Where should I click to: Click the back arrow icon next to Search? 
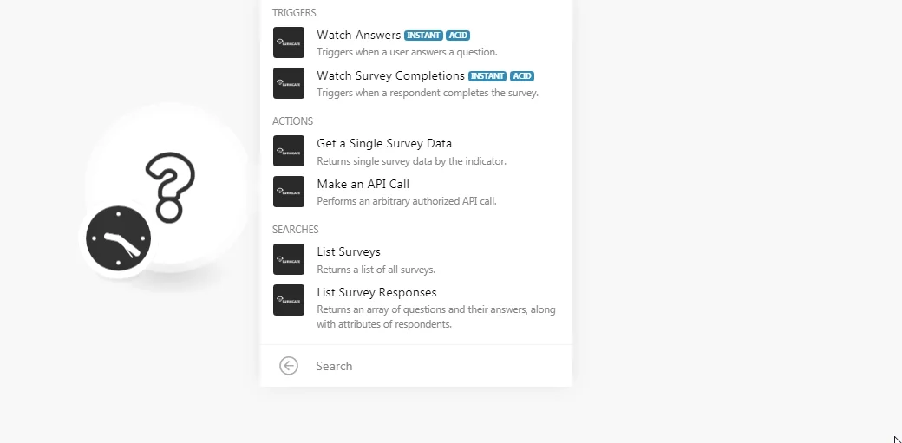click(x=289, y=366)
